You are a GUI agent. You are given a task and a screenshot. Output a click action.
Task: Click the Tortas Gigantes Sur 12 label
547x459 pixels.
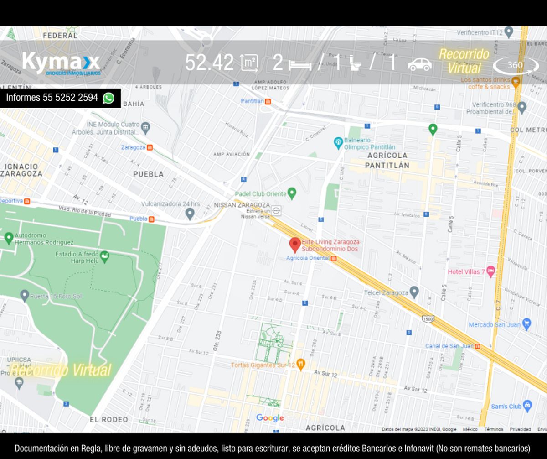click(x=263, y=365)
